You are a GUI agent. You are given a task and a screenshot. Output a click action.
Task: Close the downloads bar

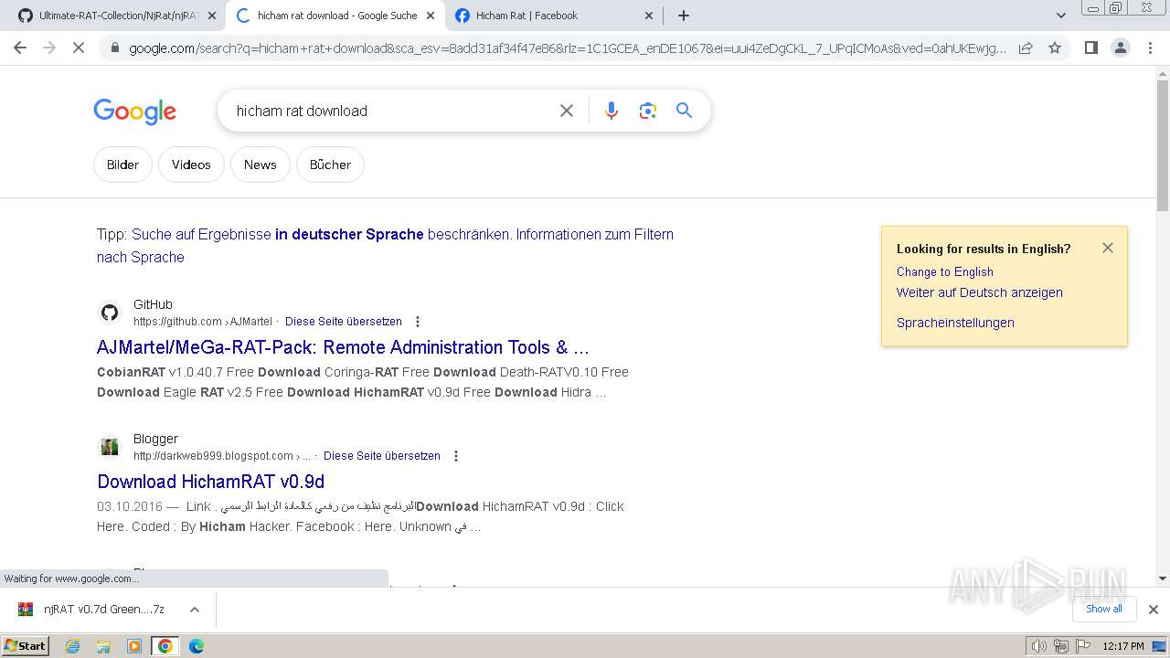(x=1153, y=610)
